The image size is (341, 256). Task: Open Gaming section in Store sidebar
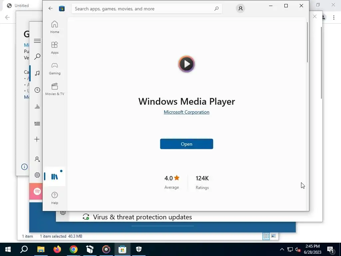tap(55, 68)
